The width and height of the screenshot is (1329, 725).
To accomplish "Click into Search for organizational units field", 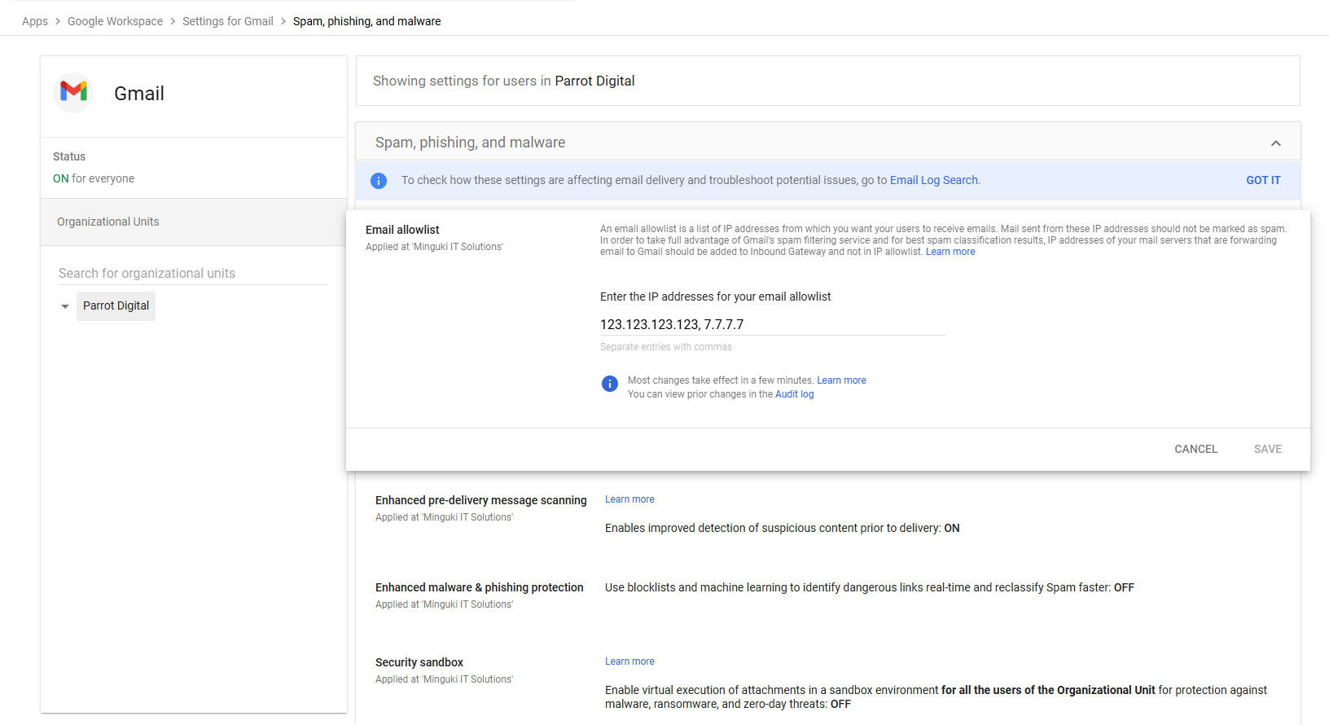I will tap(192, 274).
